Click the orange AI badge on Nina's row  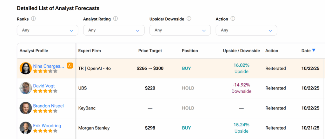(x=70, y=66)
